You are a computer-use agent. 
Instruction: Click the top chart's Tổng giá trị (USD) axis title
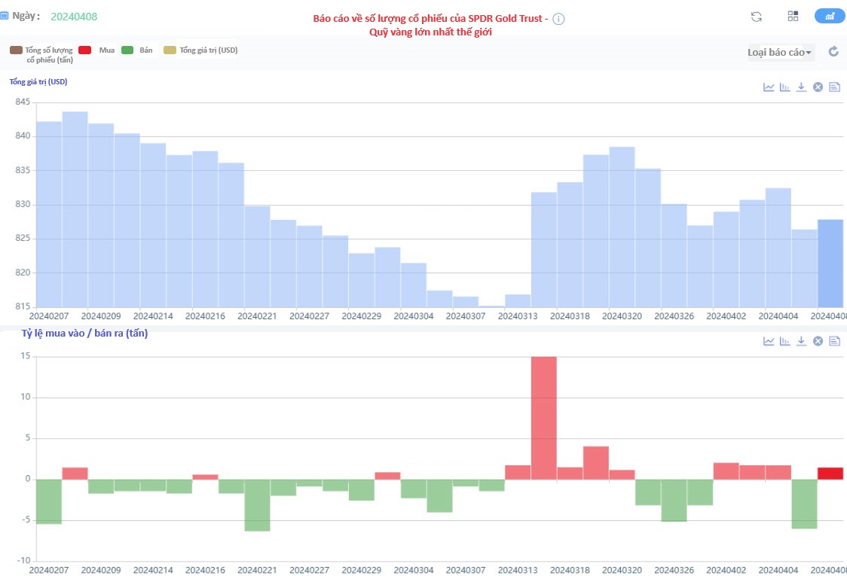[x=38, y=81]
